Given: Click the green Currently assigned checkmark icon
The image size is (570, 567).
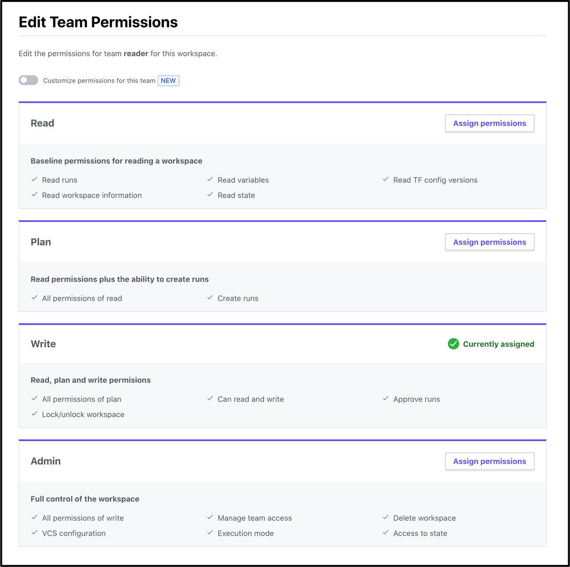Looking at the screenshot, I should 453,344.
